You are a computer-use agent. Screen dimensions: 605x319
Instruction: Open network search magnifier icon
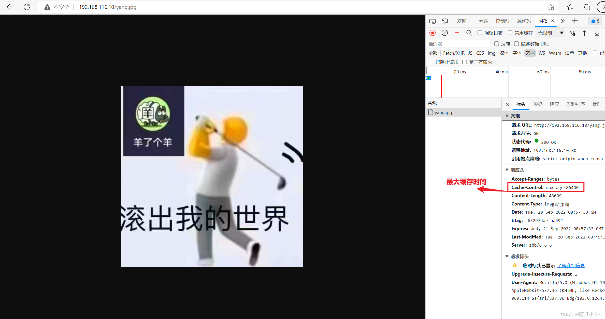[x=469, y=33]
